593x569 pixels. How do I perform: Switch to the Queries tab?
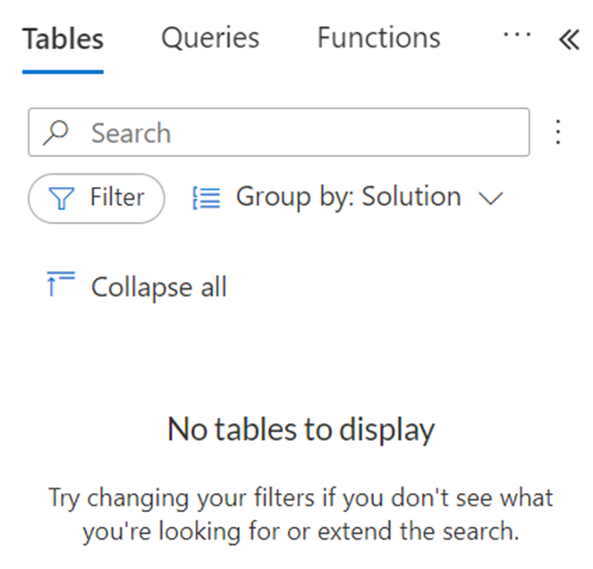[210, 38]
